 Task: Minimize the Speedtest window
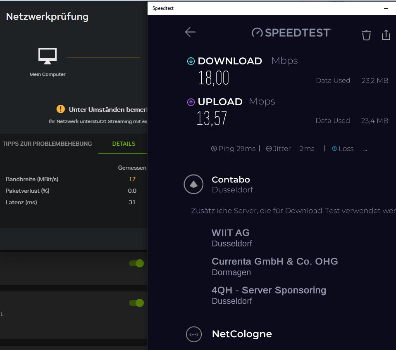coord(386,8)
